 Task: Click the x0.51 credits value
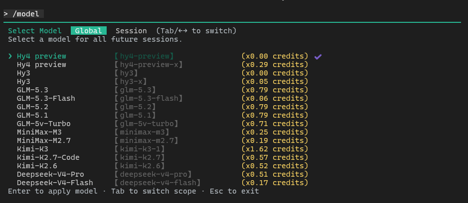coord(275,174)
